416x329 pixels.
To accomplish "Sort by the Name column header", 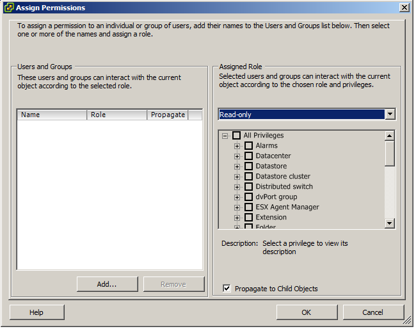I will 52,115.
